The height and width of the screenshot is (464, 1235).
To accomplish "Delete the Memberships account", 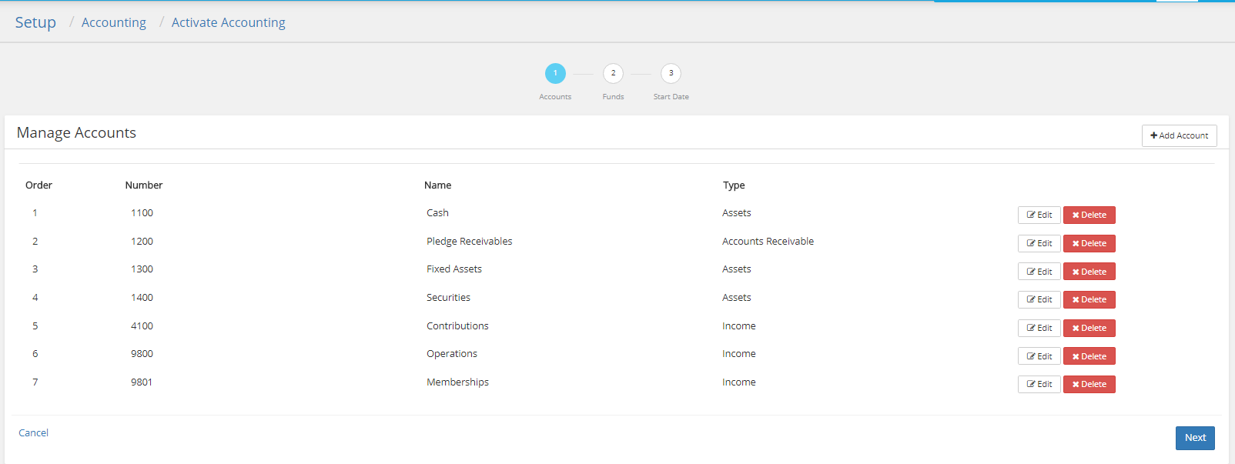I will pyautogui.click(x=1089, y=384).
